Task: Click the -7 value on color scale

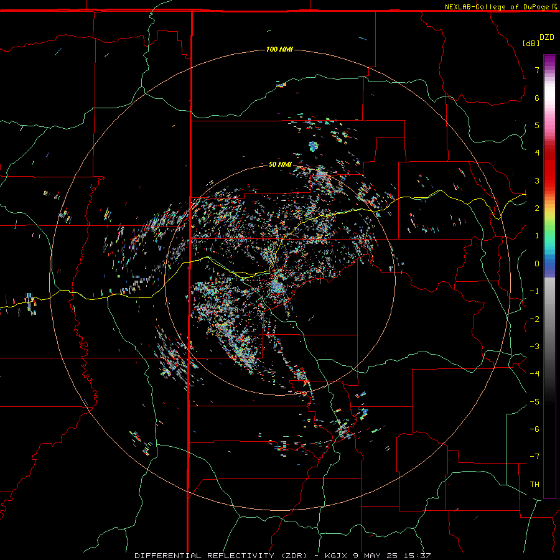Action: (534, 457)
